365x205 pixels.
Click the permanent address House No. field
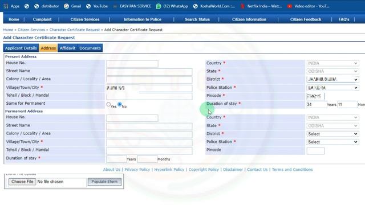(132, 118)
